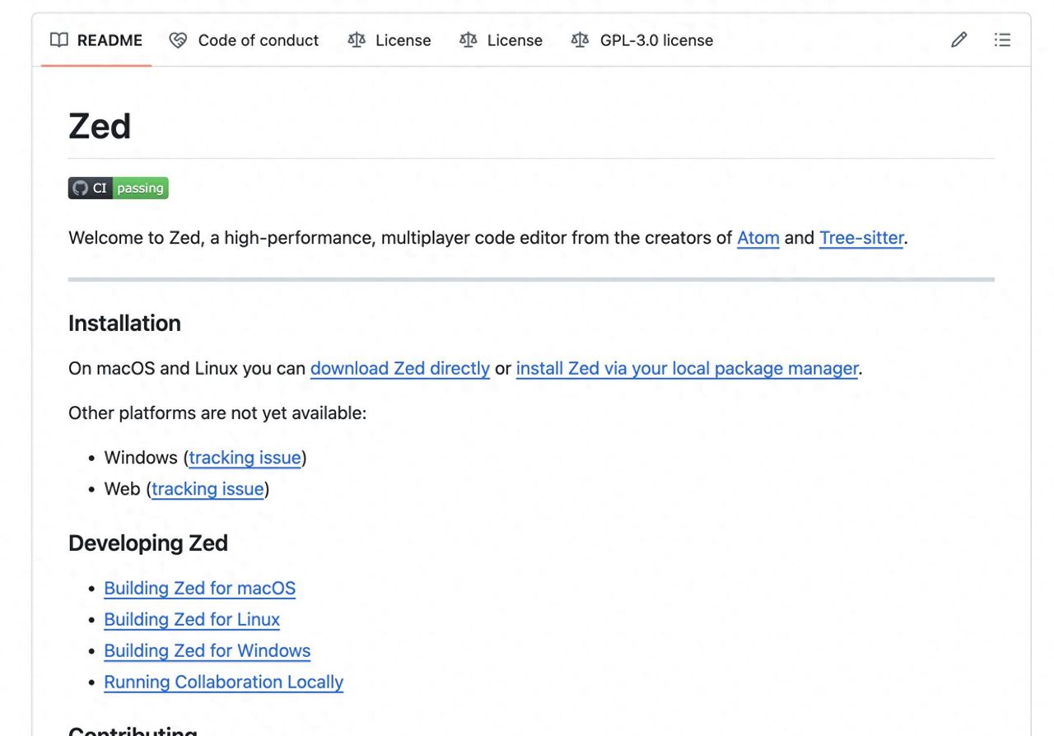Click the Zed heading title

coord(100,126)
